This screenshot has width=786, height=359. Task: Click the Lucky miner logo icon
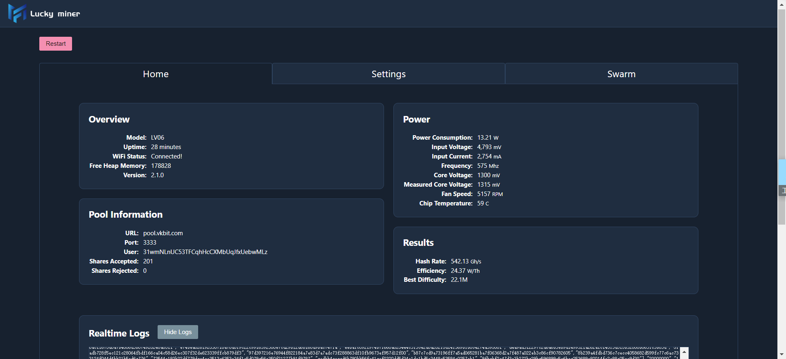tap(17, 13)
